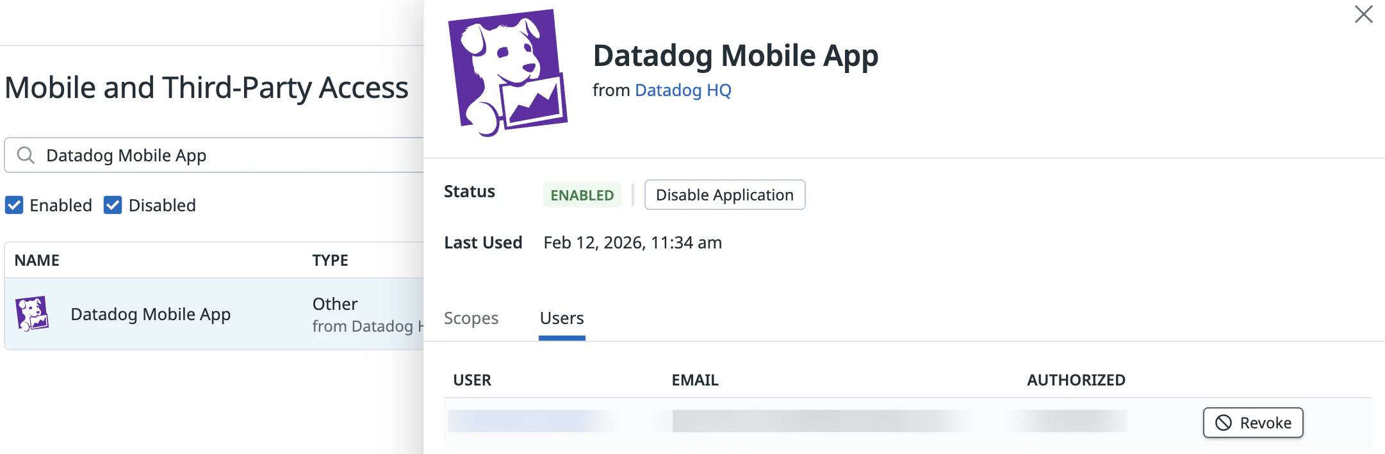
Task: Sort by the NAME column header
Action: (x=37, y=260)
